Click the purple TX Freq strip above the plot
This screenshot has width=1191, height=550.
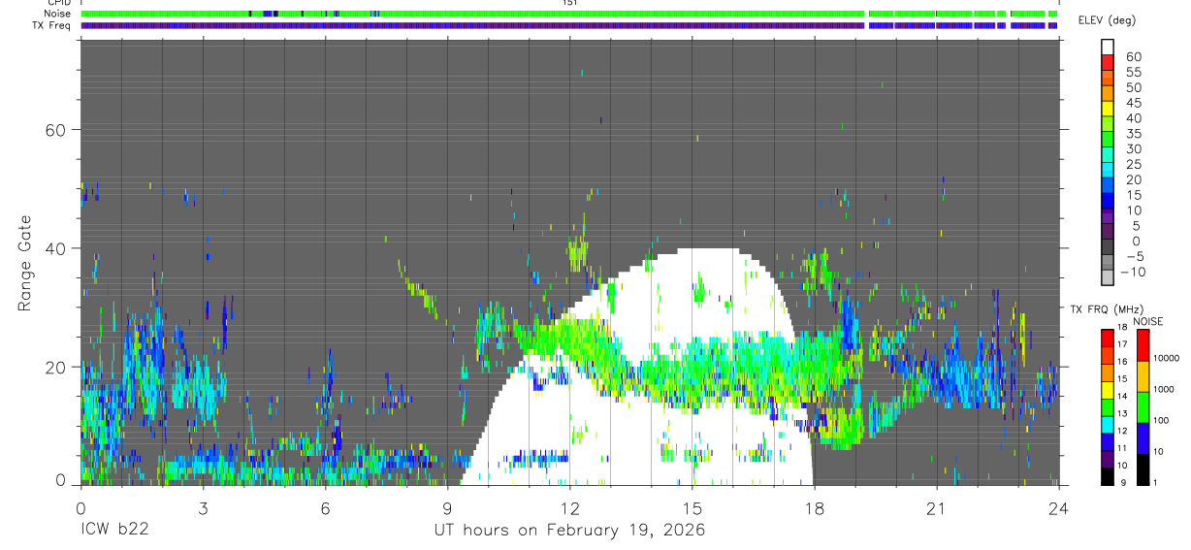pos(569,25)
